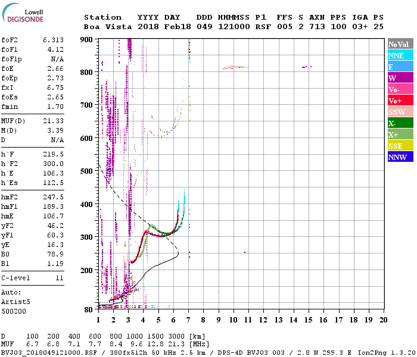Click the hmF2 value 247.5
Image resolution: width=417 pixels, height=357 pixels.
point(53,198)
